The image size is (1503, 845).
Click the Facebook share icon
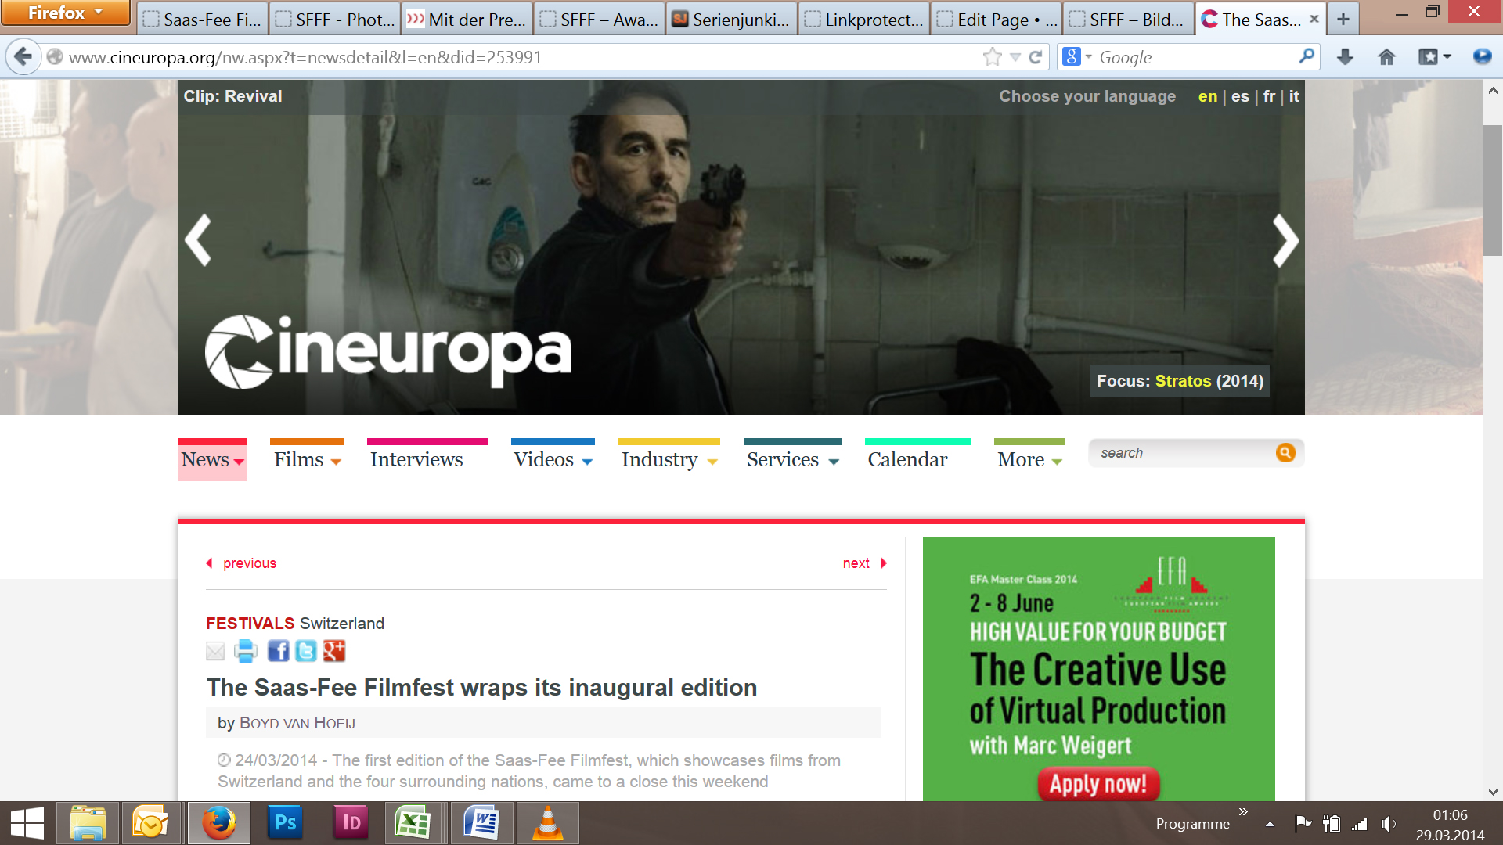point(278,651)
